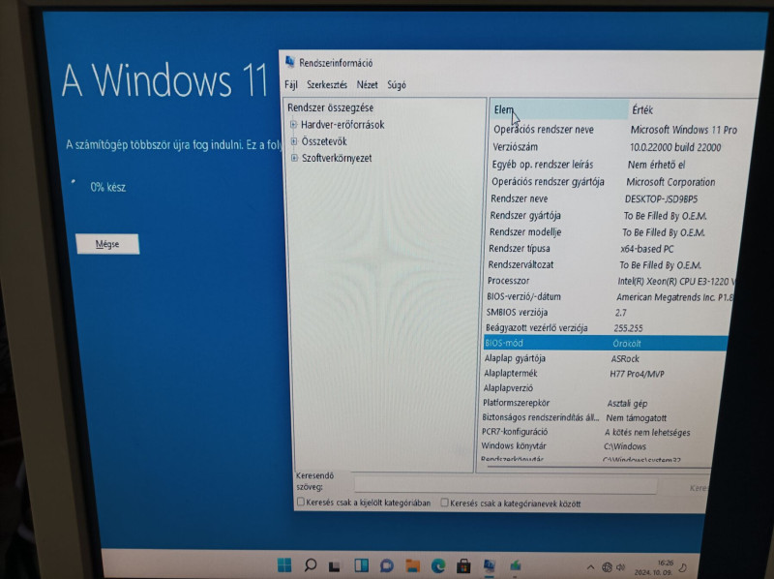This screenshot has width=774, height=579.
Task: Select Szoftverkörnyezet label in tree
Action: click(337, 158)
